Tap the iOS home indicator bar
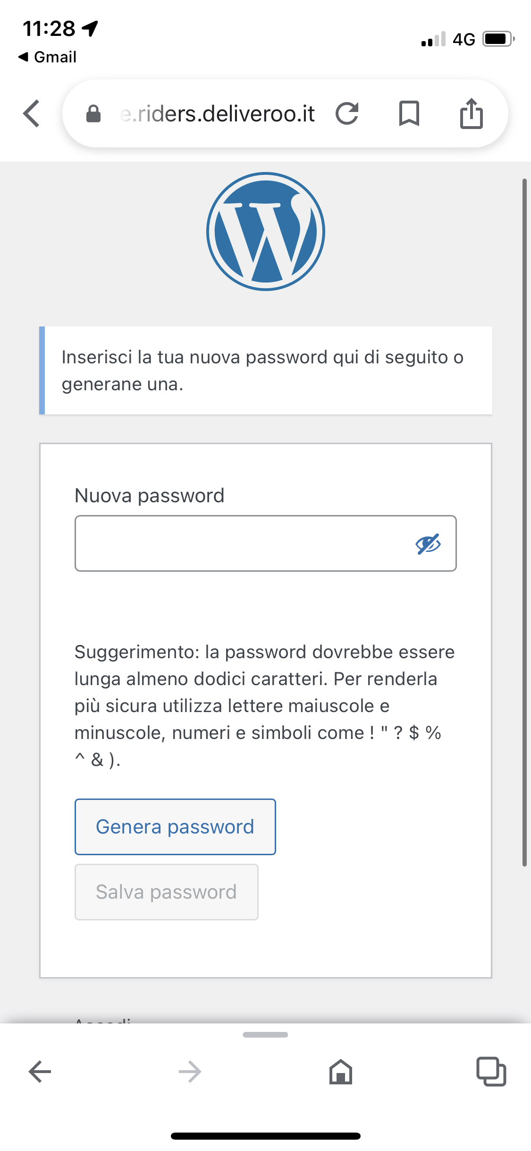The image size is (531, 1151). [x=265, y=1136]
